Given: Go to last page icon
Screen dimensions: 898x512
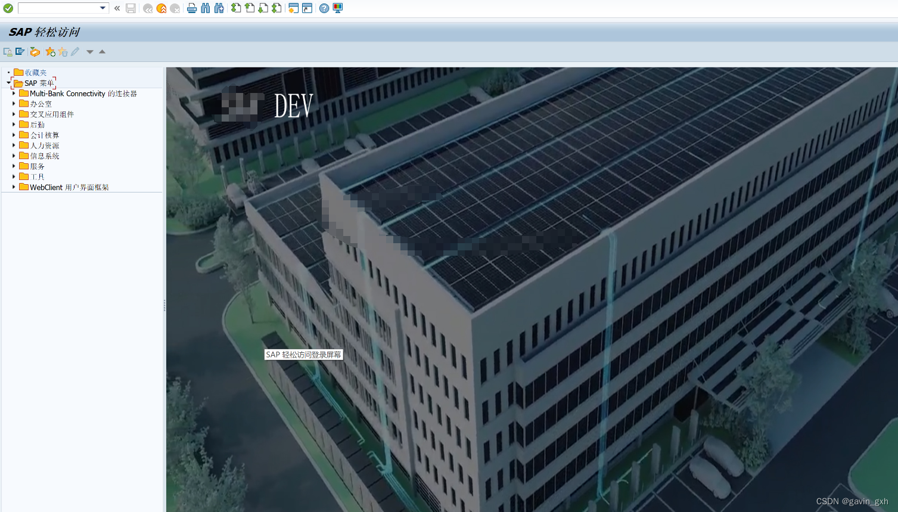Looking at the screenshot, I should click(277, 8).
